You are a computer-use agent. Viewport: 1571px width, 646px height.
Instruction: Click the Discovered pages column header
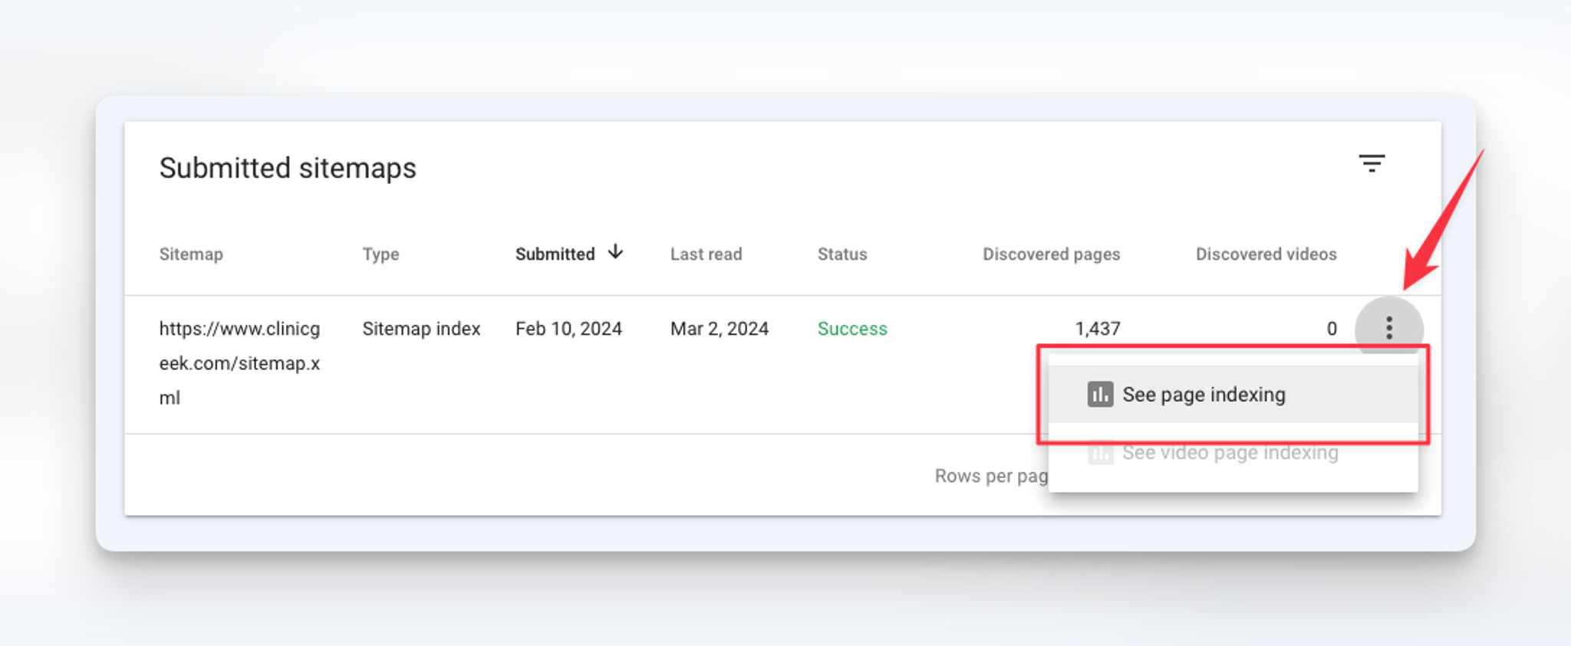pos(1051,254)
